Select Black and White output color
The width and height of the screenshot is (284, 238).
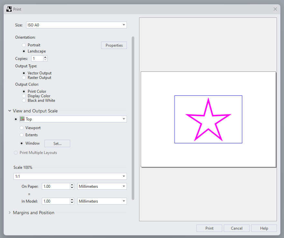pos(24,100)
